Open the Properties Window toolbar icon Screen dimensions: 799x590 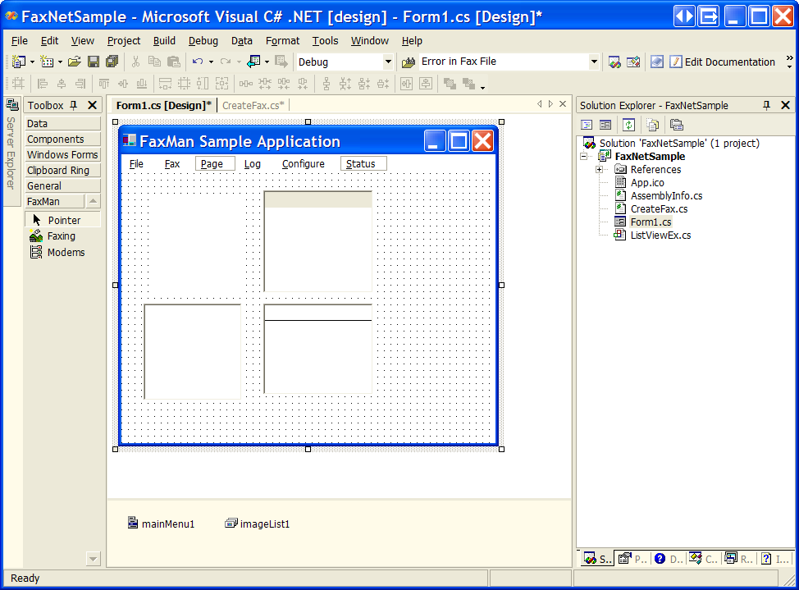coord(633,62)
